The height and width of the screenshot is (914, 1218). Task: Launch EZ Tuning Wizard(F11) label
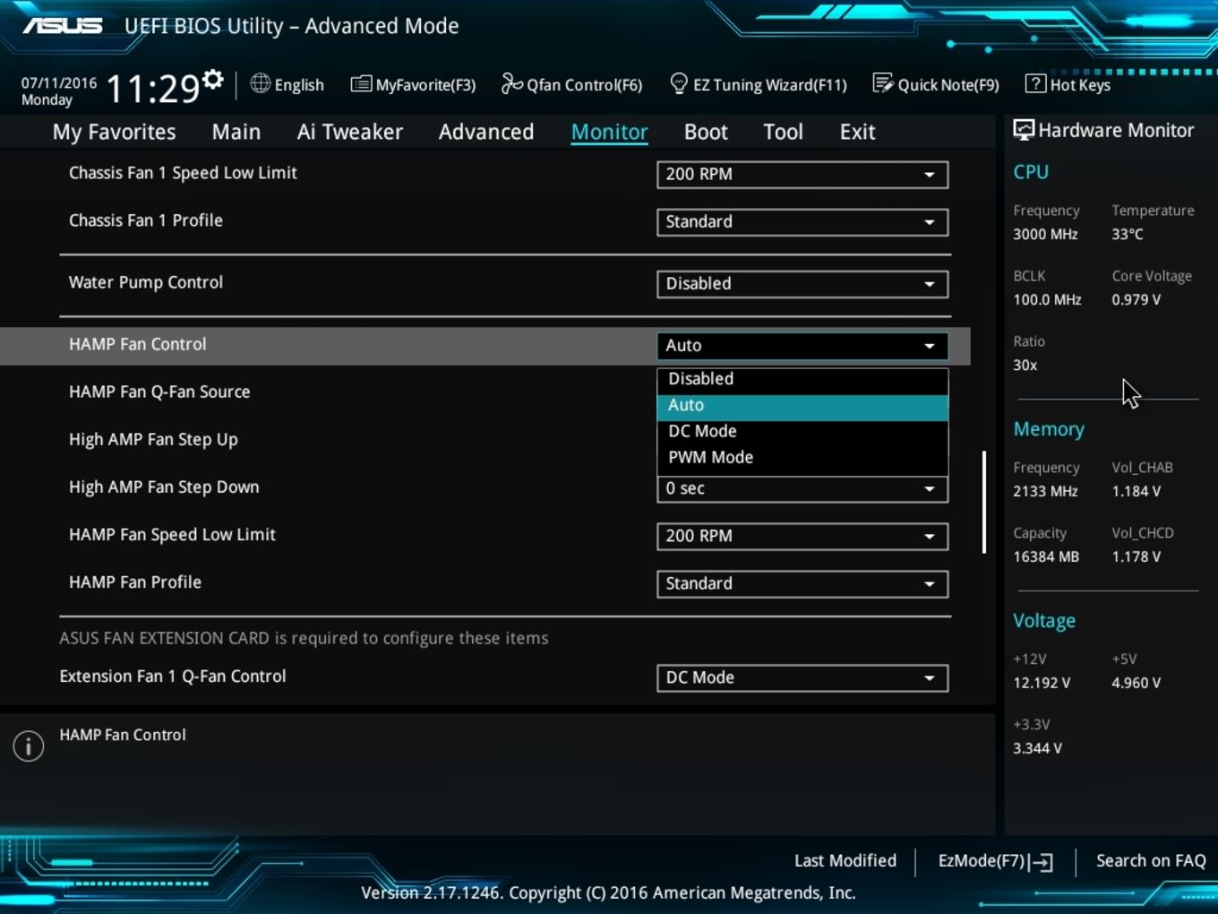coord(769,85)
